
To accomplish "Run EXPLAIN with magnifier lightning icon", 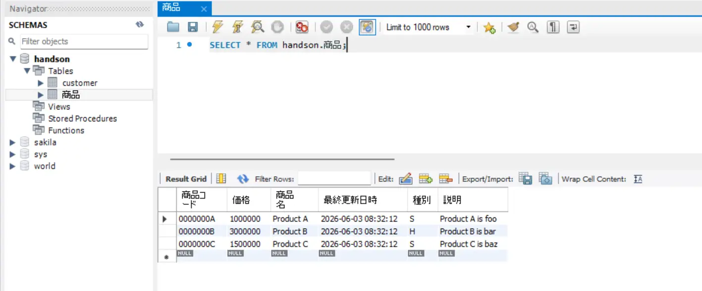I will (258, 27).
